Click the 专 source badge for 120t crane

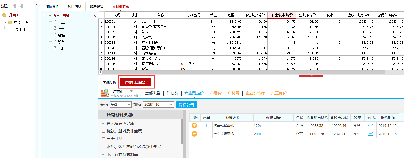click(194, 125)
